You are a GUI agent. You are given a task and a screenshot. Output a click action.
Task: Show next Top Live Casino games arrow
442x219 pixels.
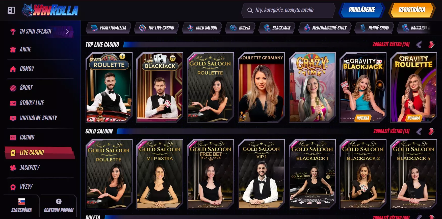tap(431, 45)
